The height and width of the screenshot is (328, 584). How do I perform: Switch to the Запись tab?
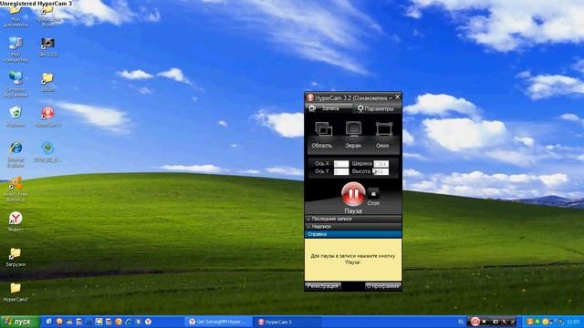328,108
